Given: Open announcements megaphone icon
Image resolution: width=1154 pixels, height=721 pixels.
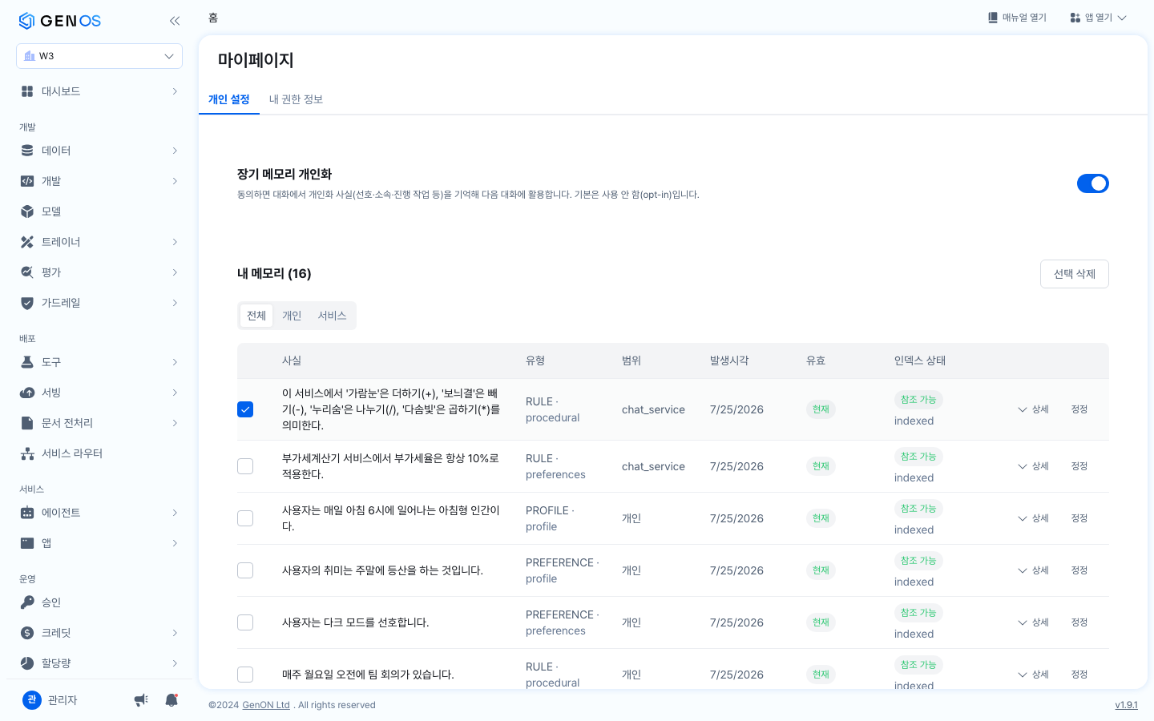Looking at the screenshot, I should (141, 700).
